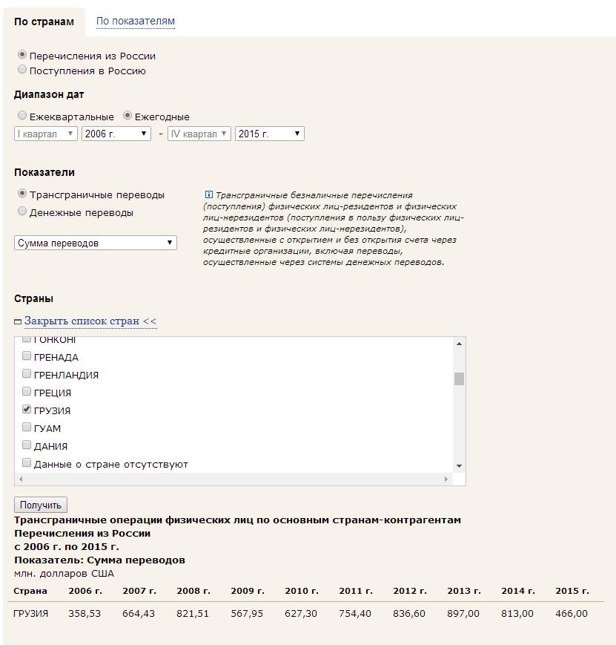This screenshot has height=645, width=616.
Task: Click the 2010 г. column header
Action: pos(302,591)
